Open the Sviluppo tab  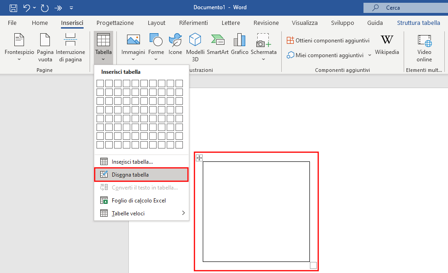click(342, 23)
